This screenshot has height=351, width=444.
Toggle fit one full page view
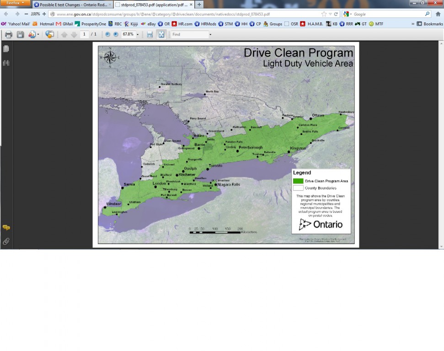(x=161, y=34)
